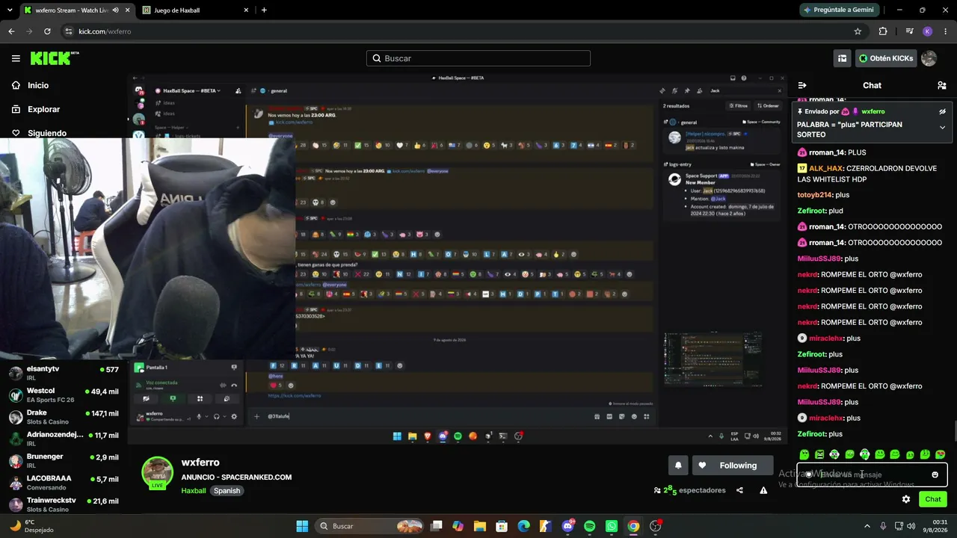Viewport: 957px width, 538px height.
Task: Insert the last quick emote with heart eyes
Action: click(940, 454)
